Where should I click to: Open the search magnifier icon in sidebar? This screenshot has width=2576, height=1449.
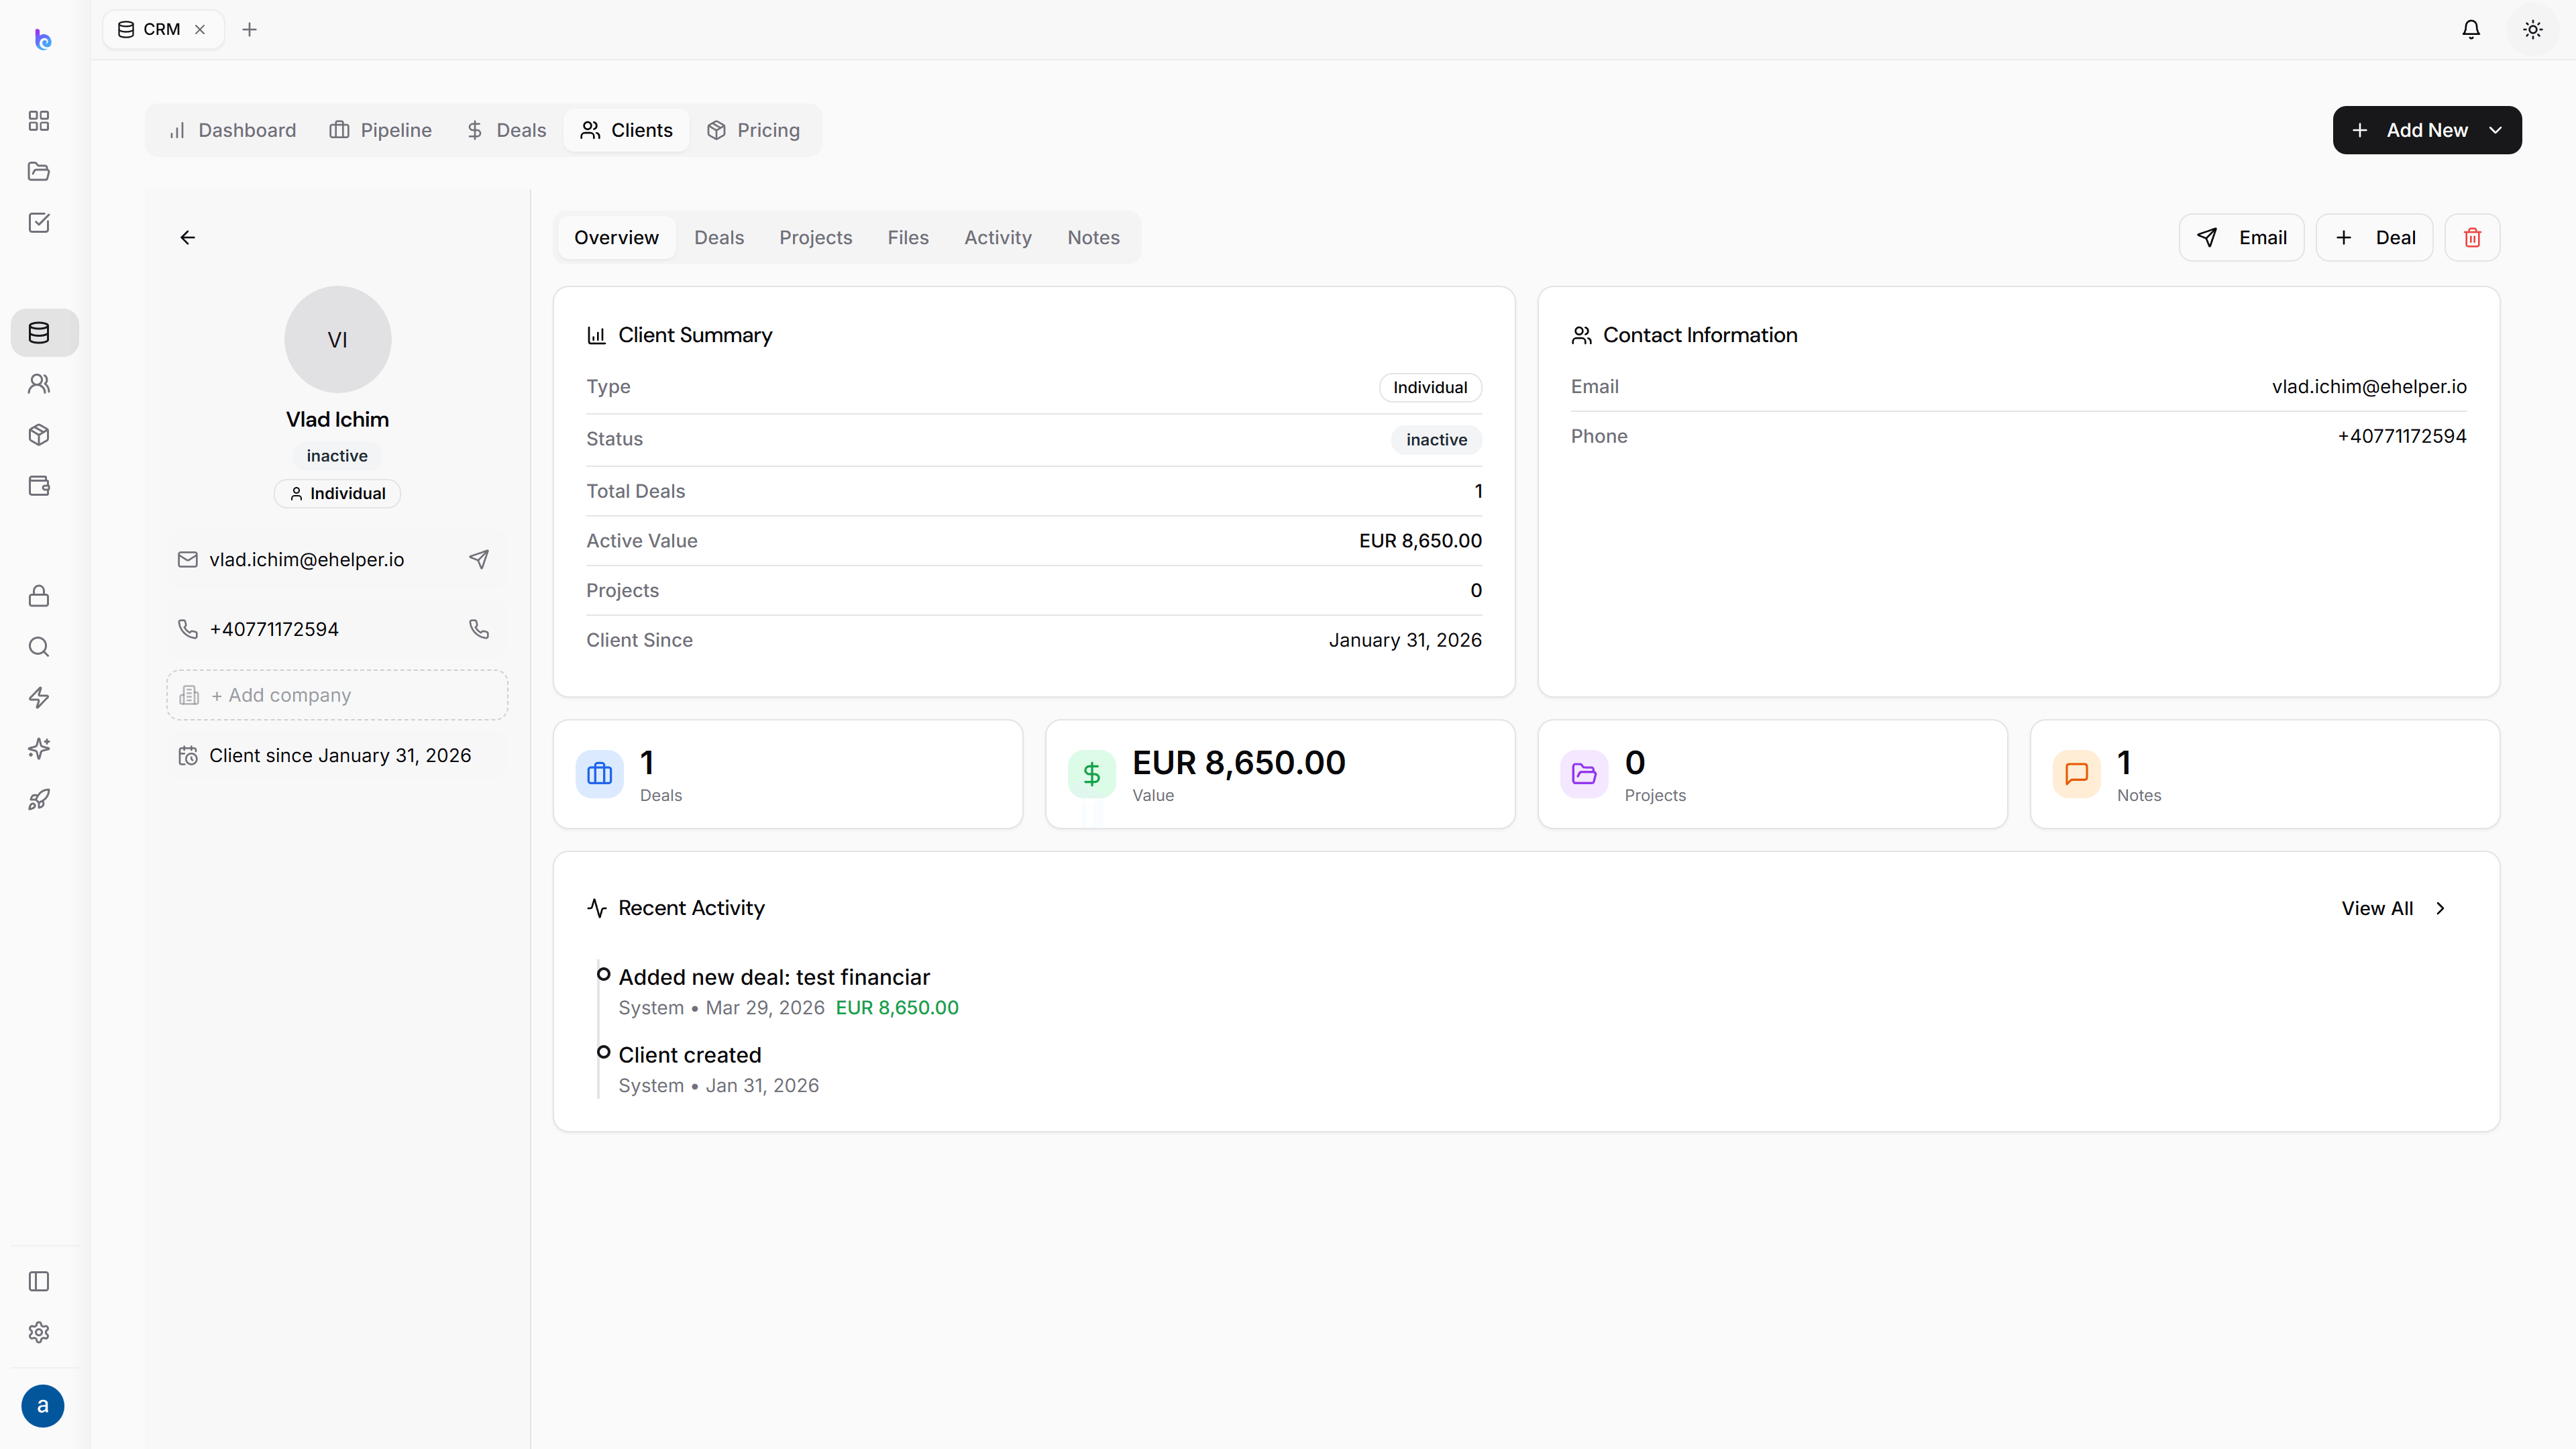point(39,647)
